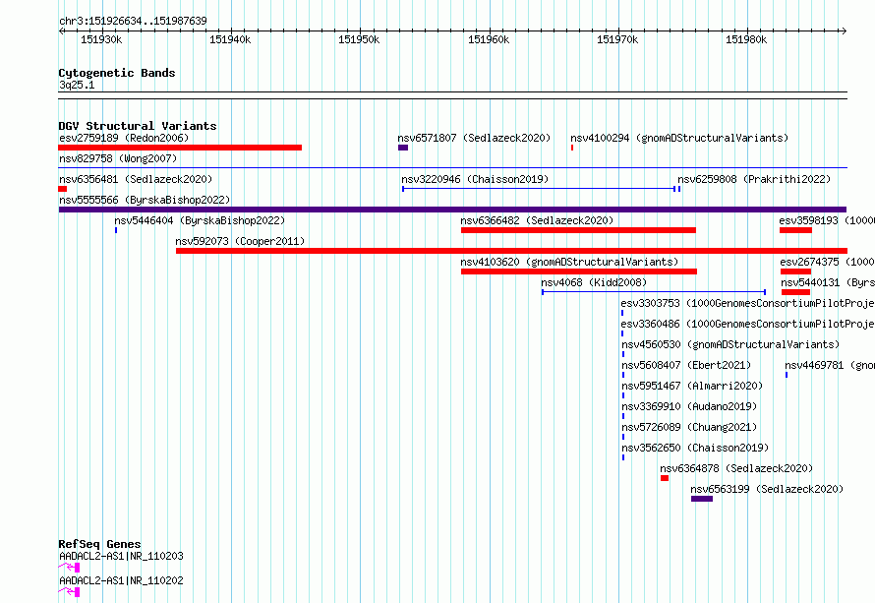Open the AADACL2-AS1|NR_110202 gene label
Image resolution: width=875 pixels, height=603 pixels.
pos(121,580)
